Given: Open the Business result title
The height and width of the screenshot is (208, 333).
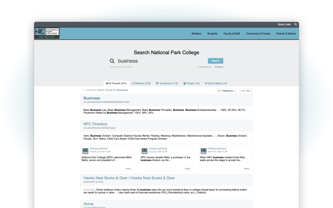Looking at the screenshot, I should 92,98.
